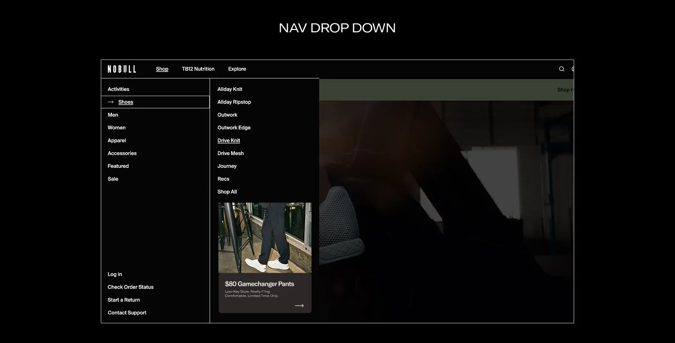Open the TB12 Nutrition menu
675x343 pixels.
pyautogui.click(x=198, y=69)
